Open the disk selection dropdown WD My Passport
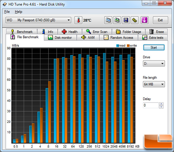This screenshot has height=152, width=174. pos(38,20)
